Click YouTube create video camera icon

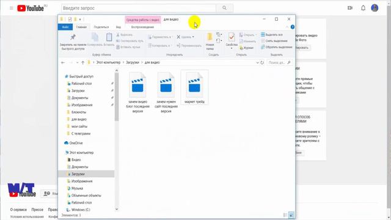pyautogui.click(x=350, y=8)
